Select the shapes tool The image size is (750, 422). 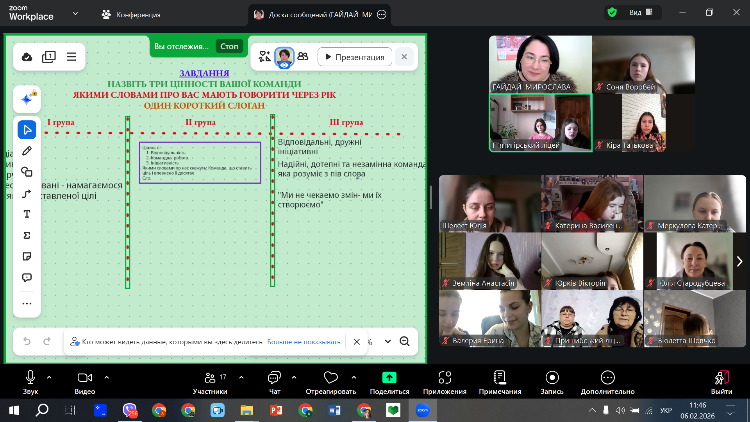[27, 172]
